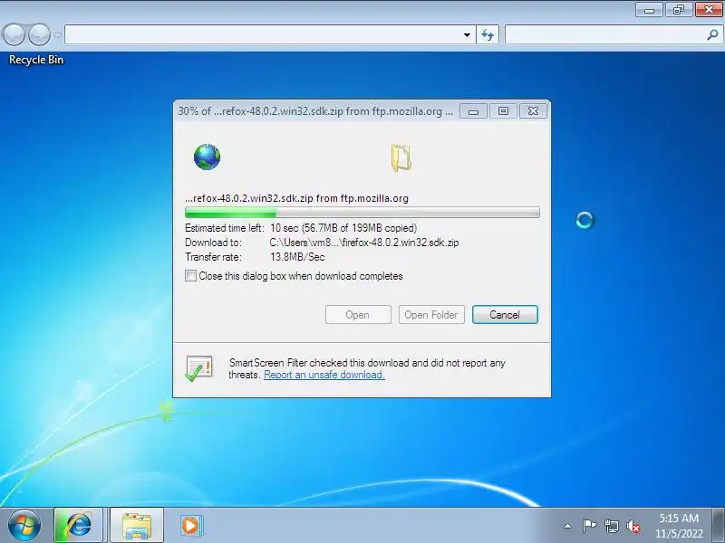Restore down the browser window
Image resolution: width=725 pixels, height=543 pixels.
pos(679,10)
